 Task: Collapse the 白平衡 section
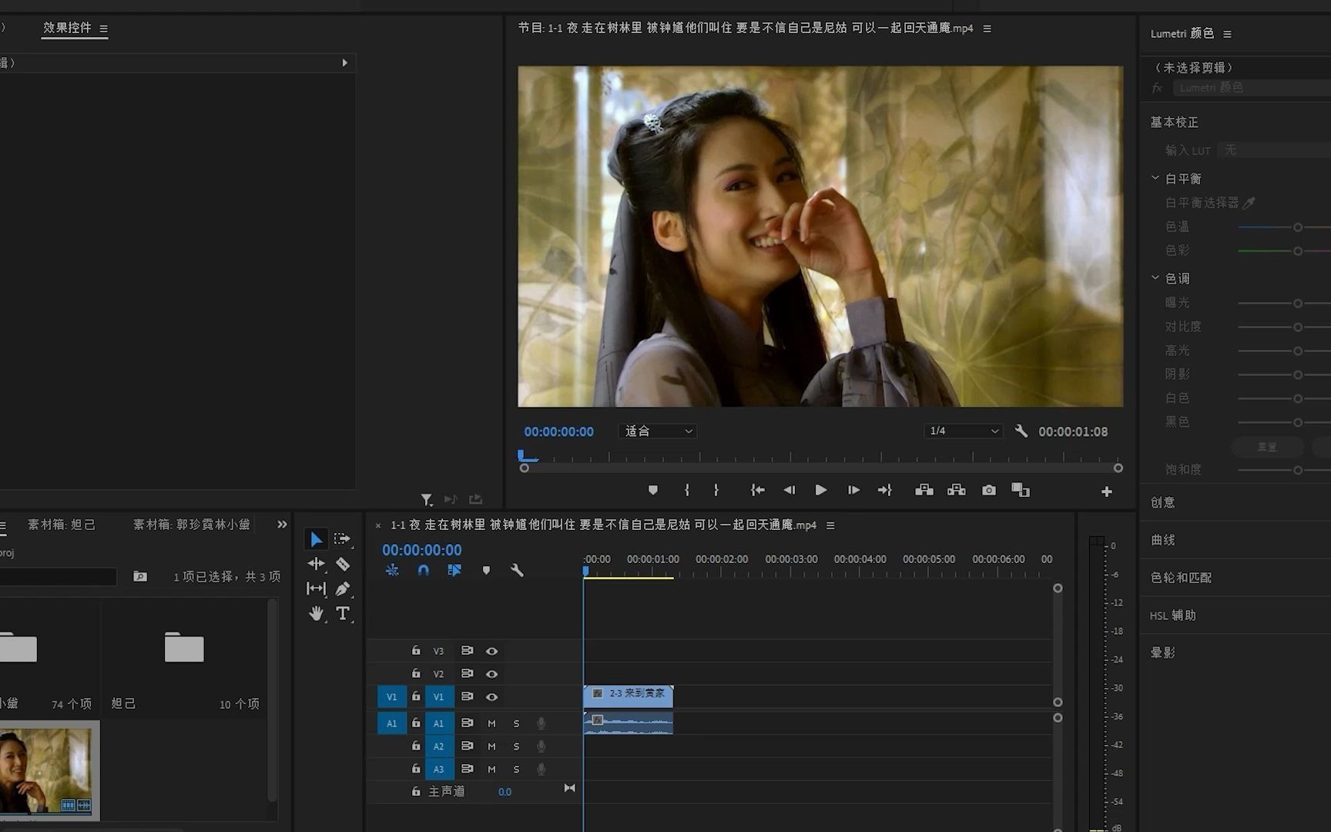coord(1155,178)
